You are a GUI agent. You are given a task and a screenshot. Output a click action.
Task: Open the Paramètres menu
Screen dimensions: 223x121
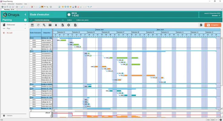click(19, 4)
